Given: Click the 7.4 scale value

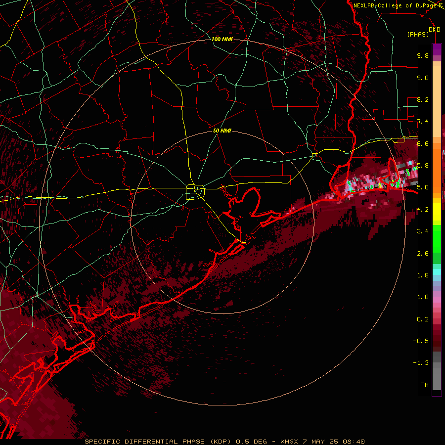Looking at the screenshot, I should coord(423,122).
